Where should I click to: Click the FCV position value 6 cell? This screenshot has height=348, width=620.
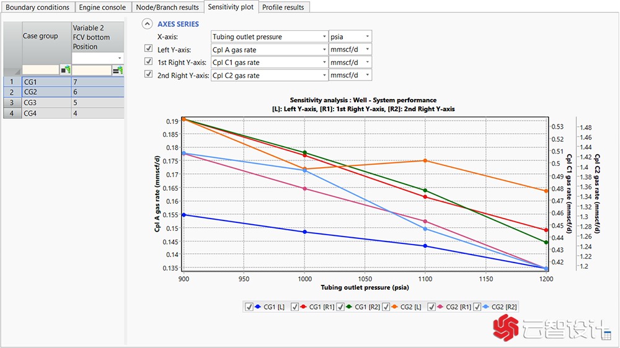click(x=98, y=92)
